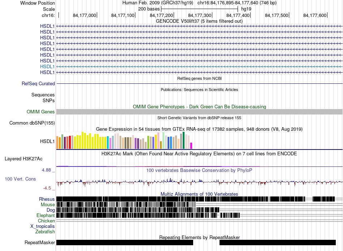The image size is (343, 251).
Task: Click the 100 Vert. Cons track label
Action: click(x=20, y=179)
